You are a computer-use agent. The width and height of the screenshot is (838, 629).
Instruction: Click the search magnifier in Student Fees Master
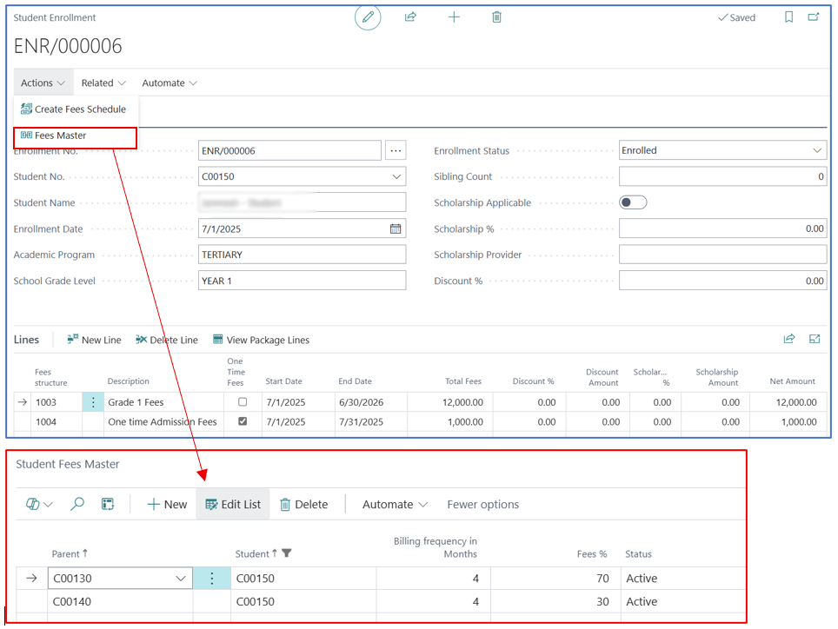click(x=77, y=504)
